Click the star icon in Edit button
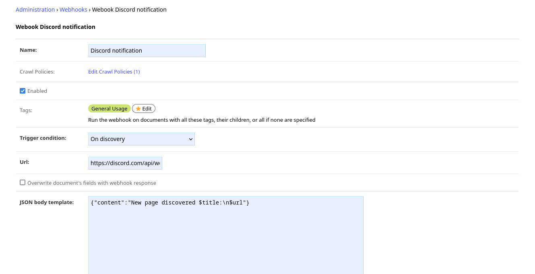 (138, 108)
